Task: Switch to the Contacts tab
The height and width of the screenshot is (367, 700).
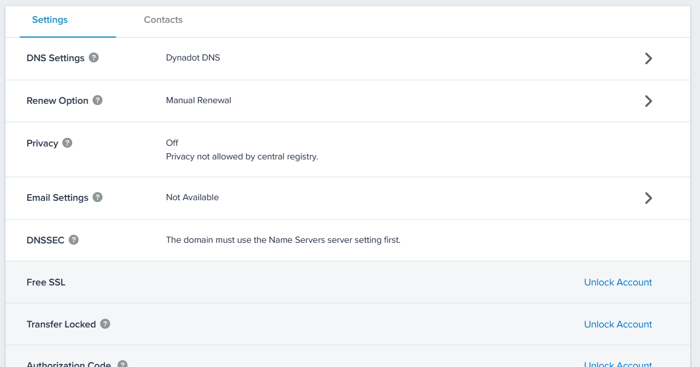Action: point(163,20)
